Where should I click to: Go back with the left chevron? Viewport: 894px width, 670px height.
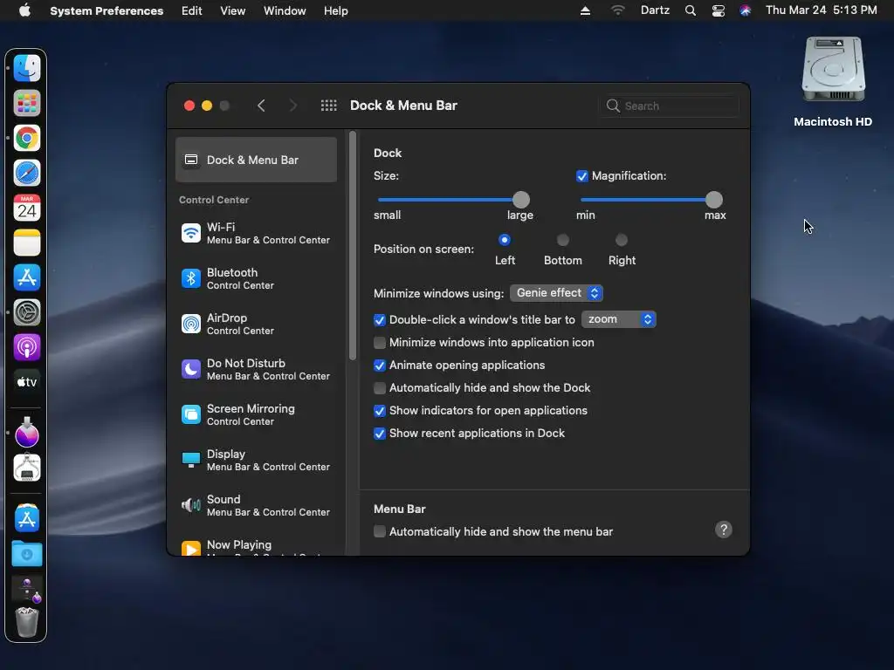click(x=261, y=106)
